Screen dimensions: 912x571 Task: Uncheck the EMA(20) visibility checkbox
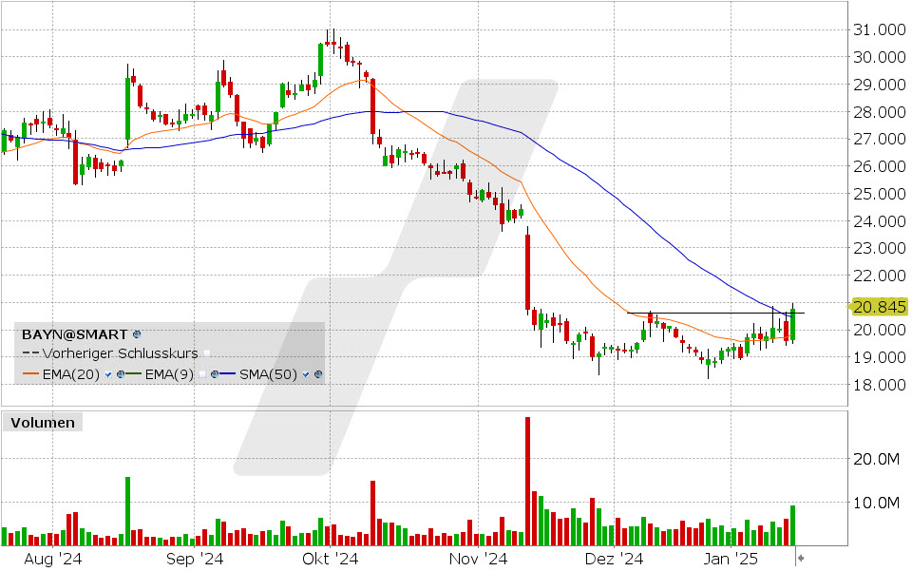108,374
